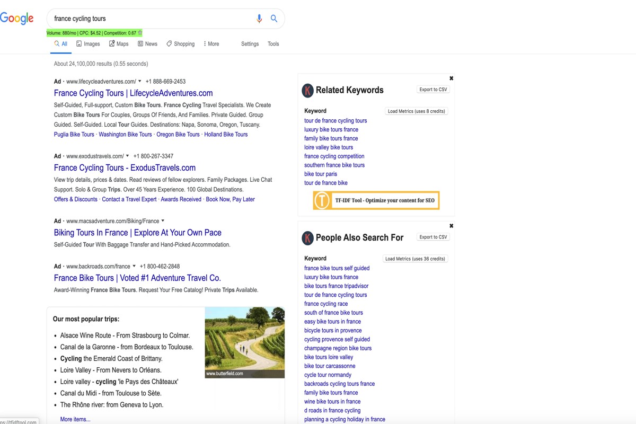This screenshot has height=424, width=636.
Task: Expand dropdown arrow next to macsadventure.com
Action: click(x=163, y=221)
